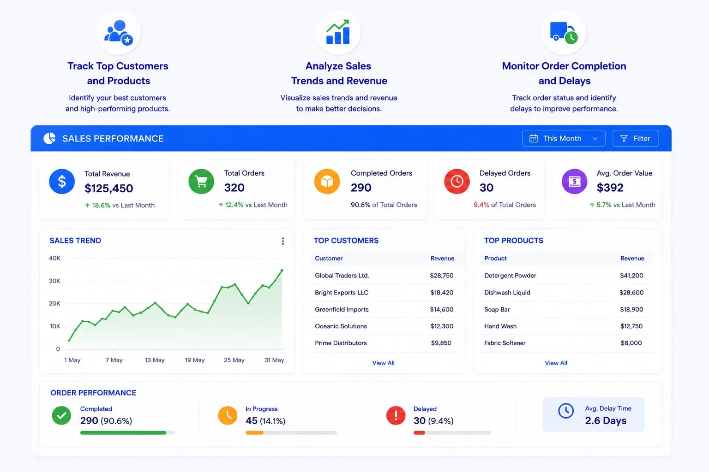Click the Revenue column header in Top Customers
This screenshot has width=709, height=472.
point(442,259)
